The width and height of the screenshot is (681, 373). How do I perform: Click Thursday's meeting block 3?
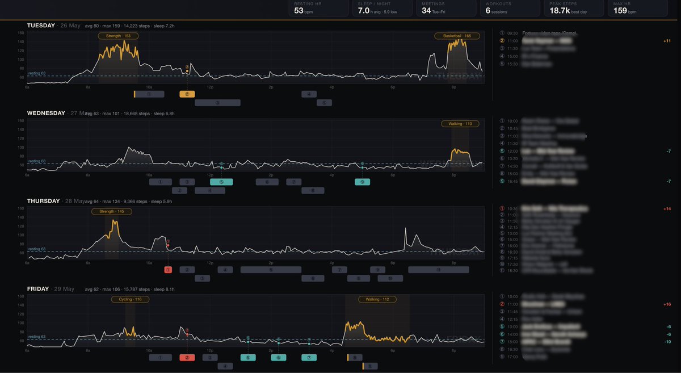202,278
